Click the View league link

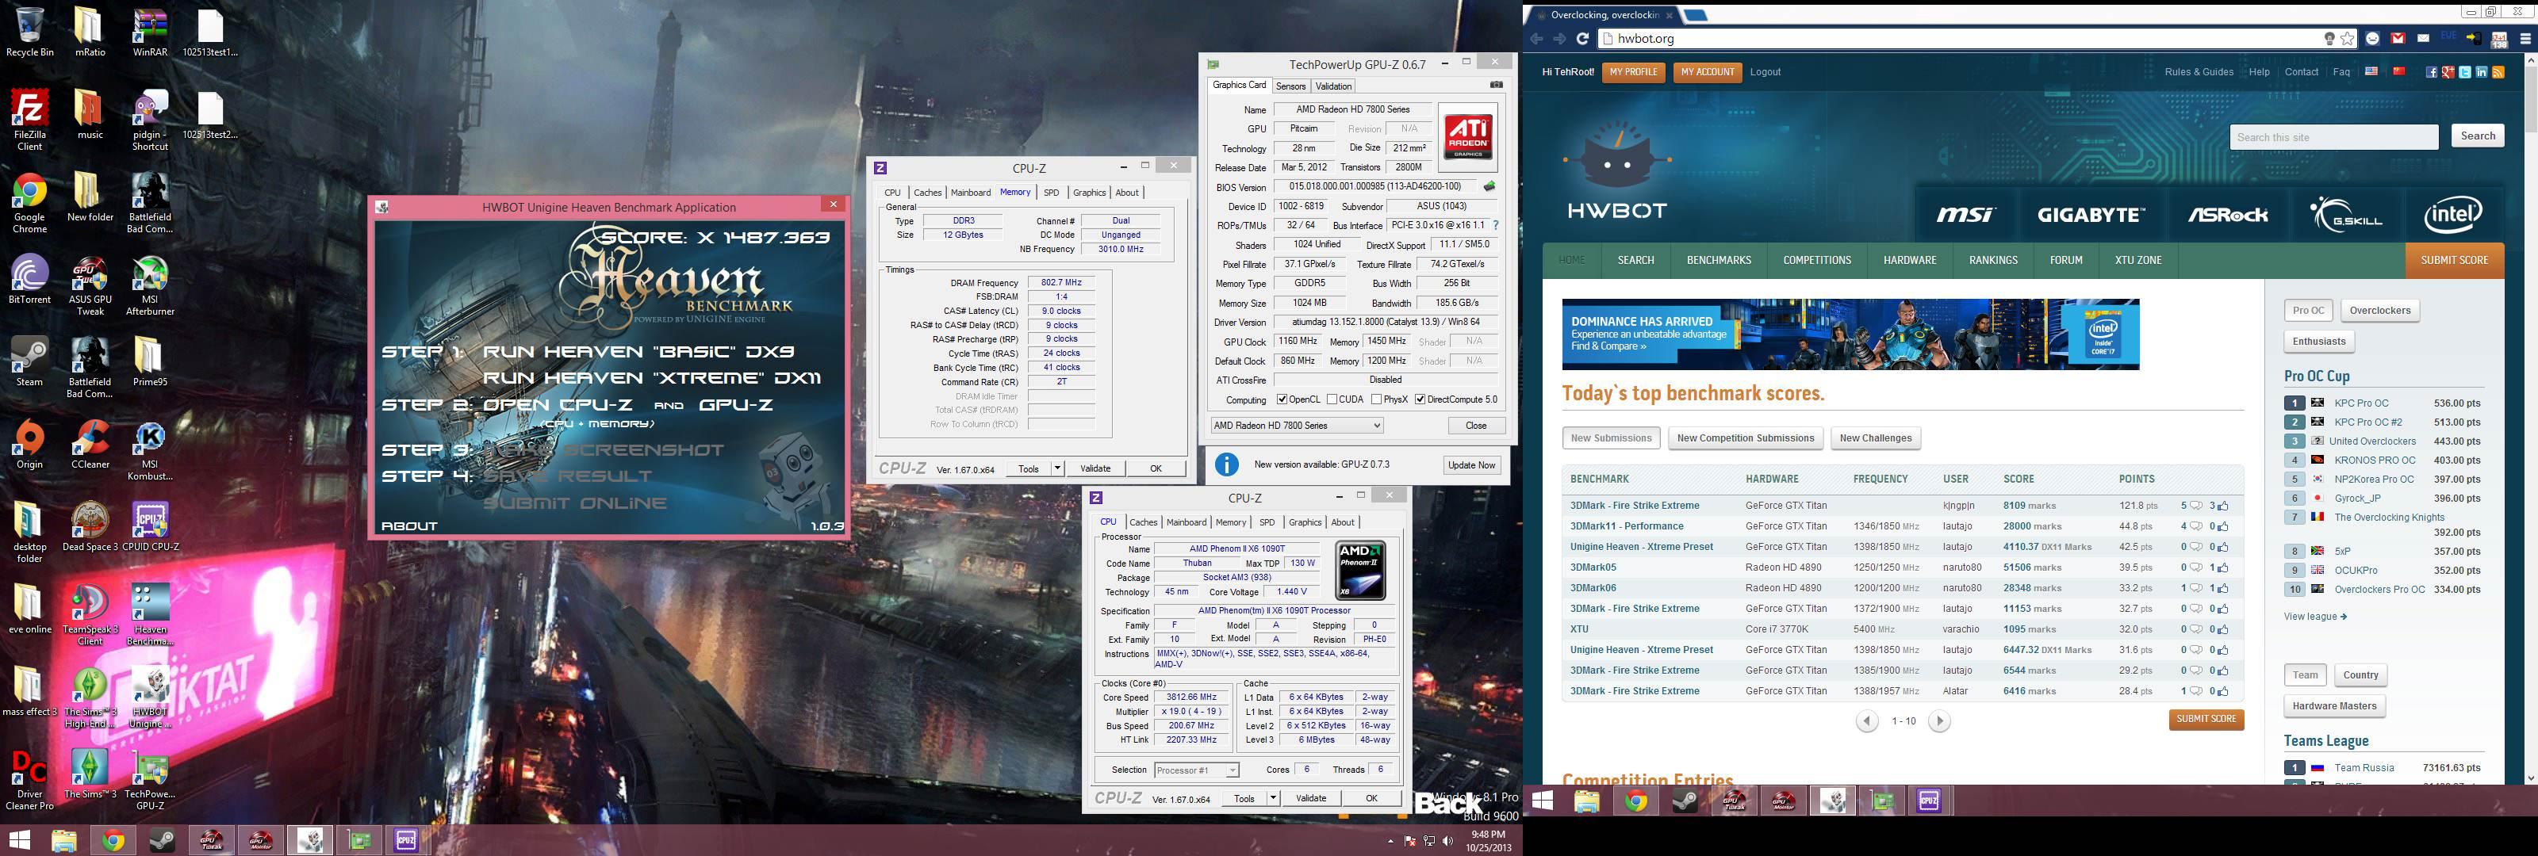2314,617
